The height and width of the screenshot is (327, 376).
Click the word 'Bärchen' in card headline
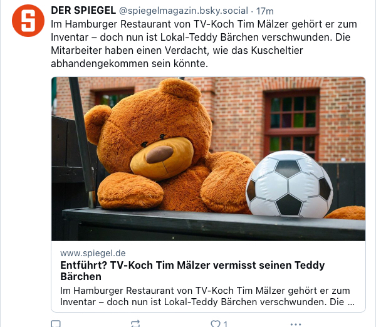[x=81, y=277]
